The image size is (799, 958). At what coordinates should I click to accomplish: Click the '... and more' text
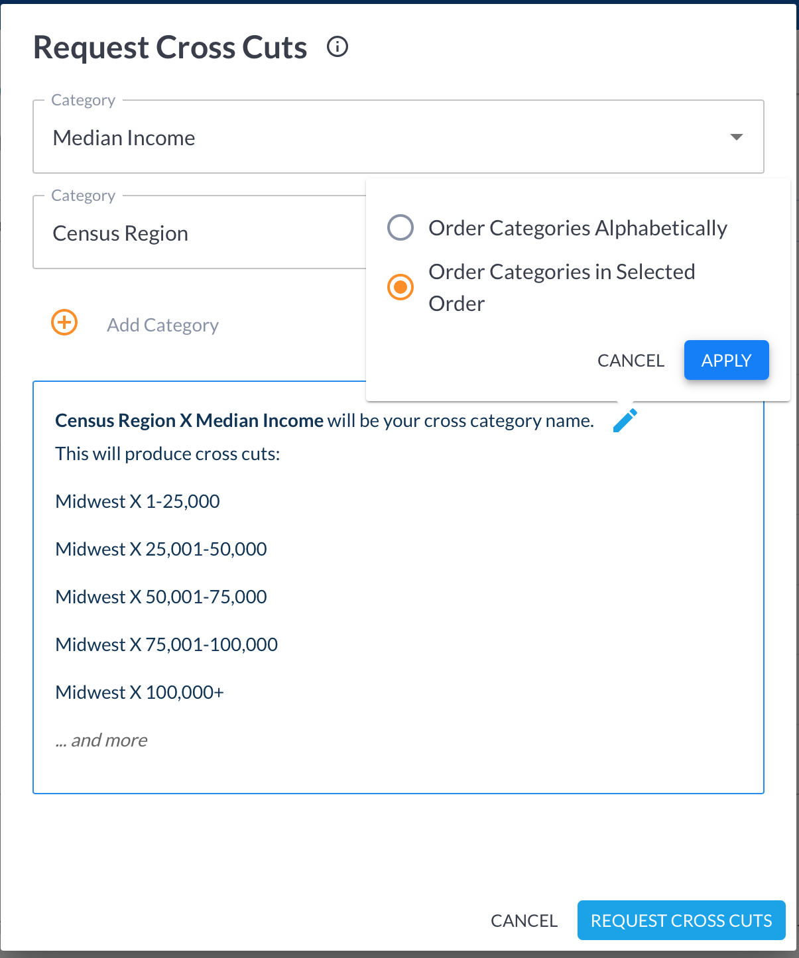click(x=101, y=740)
